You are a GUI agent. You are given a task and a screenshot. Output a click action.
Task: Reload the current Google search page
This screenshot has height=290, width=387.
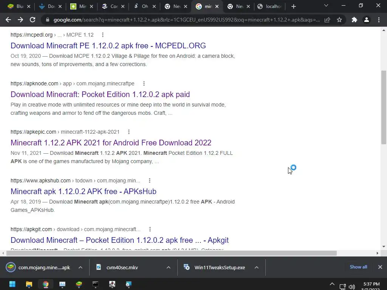tap(33, 20)
